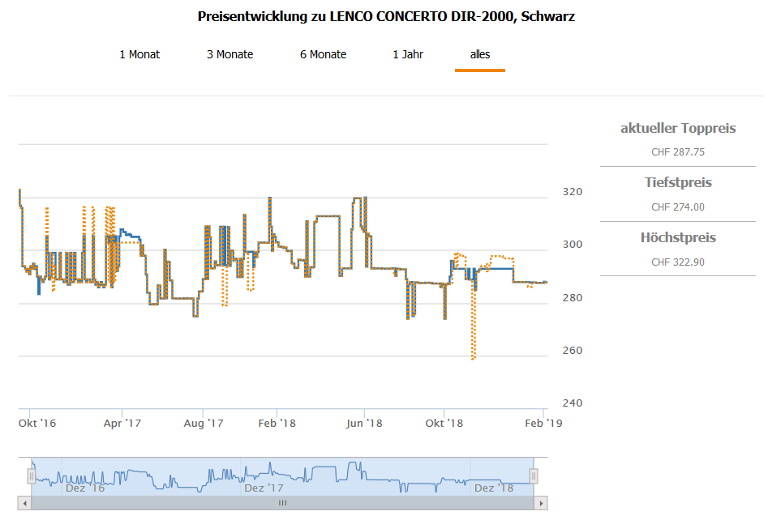
Task: Click the CHF 287.75 current price value
Action: (x=678, y=152)
